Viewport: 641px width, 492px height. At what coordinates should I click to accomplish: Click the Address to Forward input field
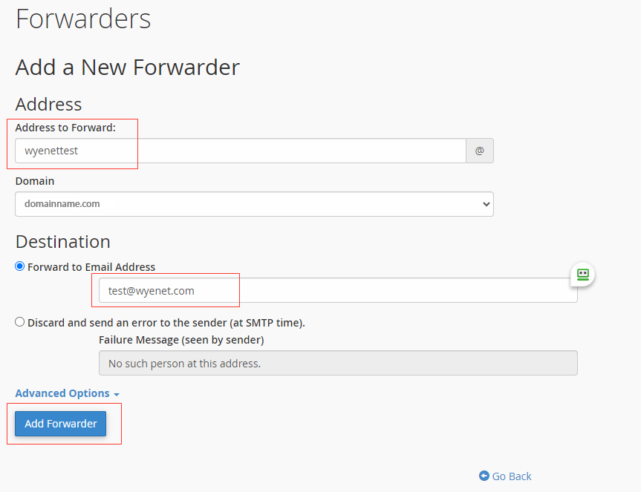pyautogui.click(x=241, y=151)
